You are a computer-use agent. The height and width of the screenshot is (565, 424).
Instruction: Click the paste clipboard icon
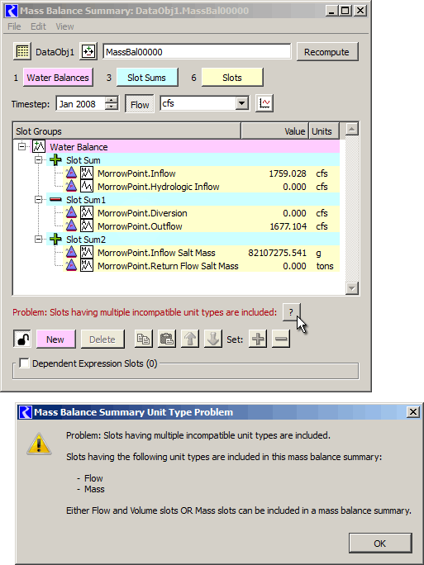coord(167,339)
